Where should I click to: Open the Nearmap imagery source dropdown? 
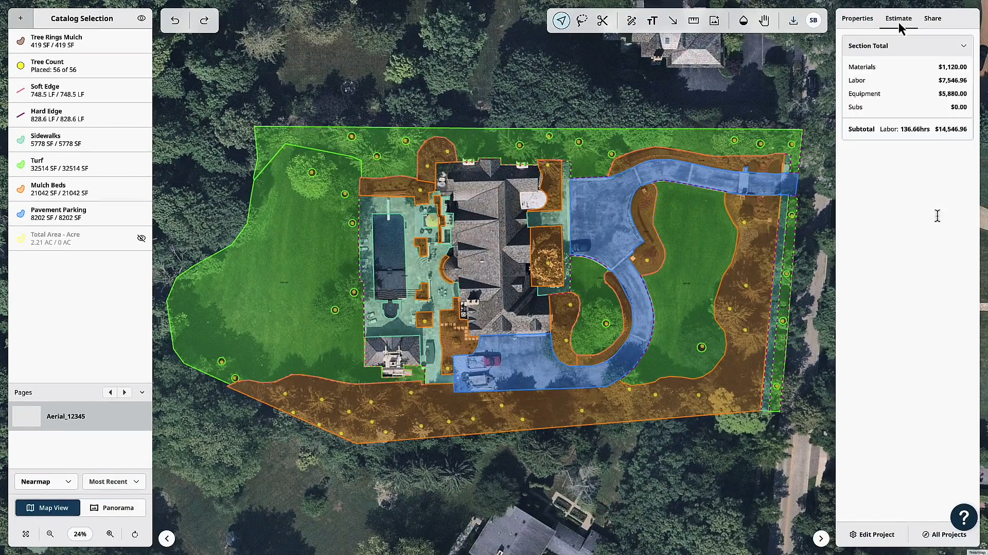click(46, 482)
